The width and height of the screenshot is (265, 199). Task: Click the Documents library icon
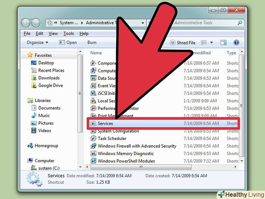34,108
